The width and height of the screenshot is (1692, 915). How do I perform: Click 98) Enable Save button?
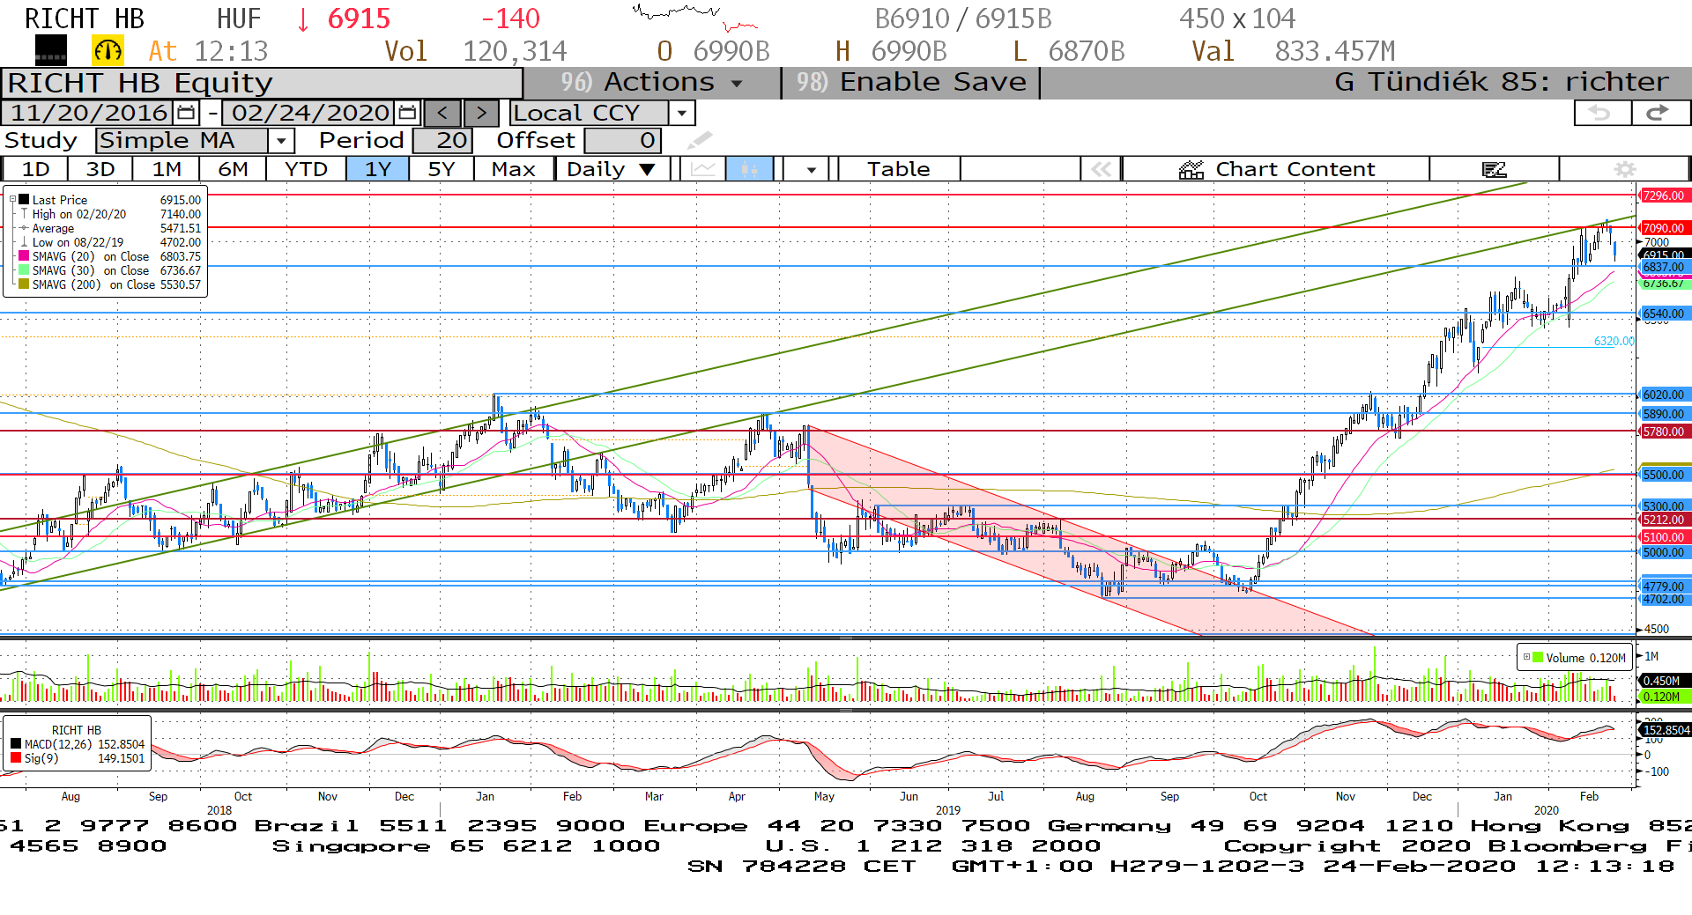pos(911,83)
